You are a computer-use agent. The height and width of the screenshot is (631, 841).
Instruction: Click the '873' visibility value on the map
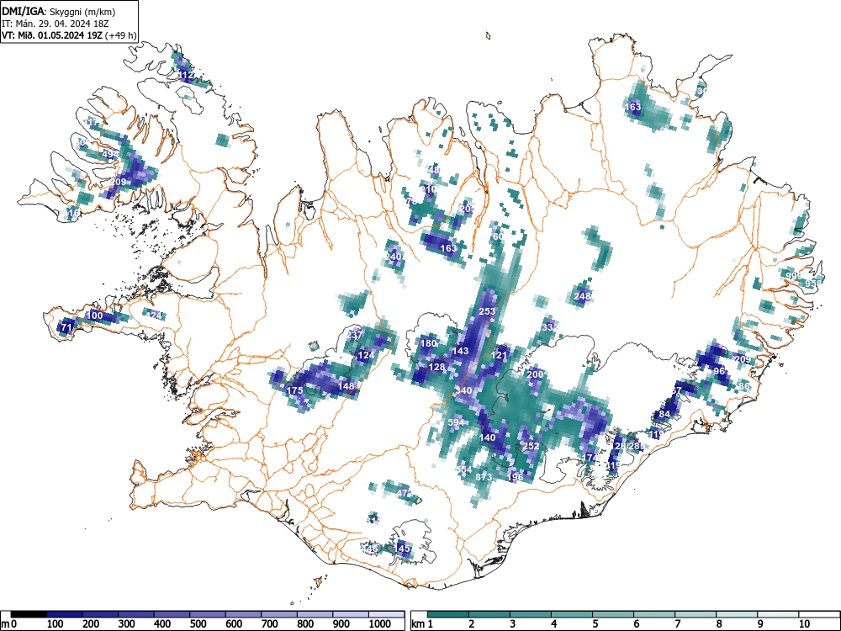pyautogui.click(x=484, y=477)
